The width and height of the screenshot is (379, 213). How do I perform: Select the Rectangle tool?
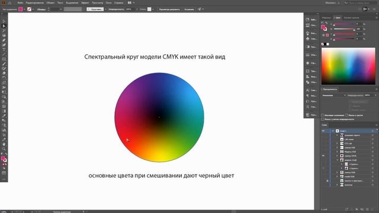coord(4,59)
